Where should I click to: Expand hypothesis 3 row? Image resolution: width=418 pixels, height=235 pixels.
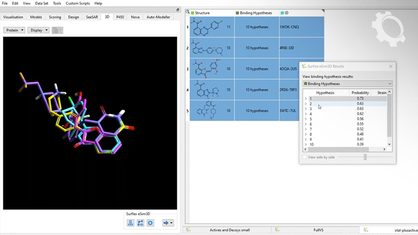pyautogui.click(x=306, y=109)
